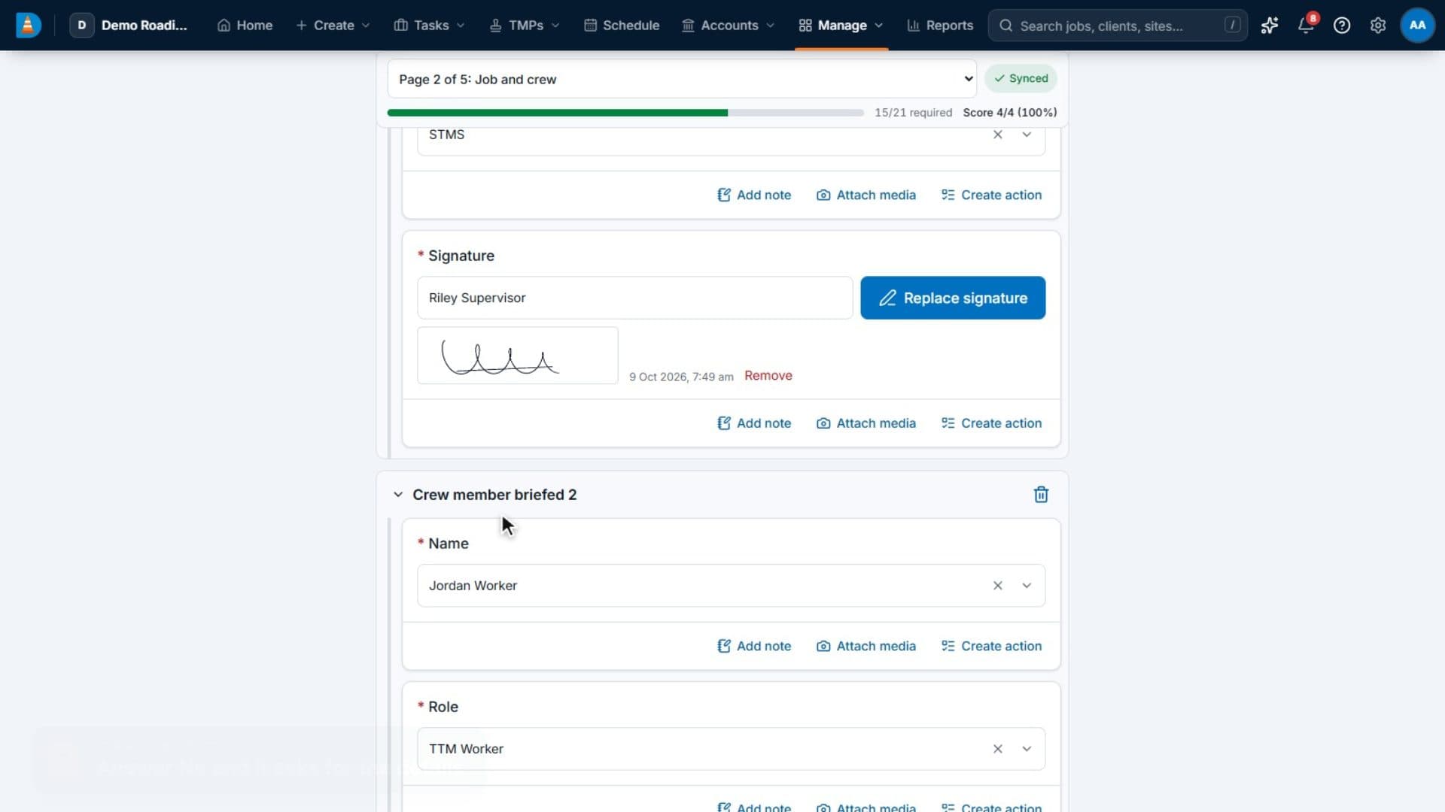
Task: Create action under the STMS role field
Action: point(991,195)
